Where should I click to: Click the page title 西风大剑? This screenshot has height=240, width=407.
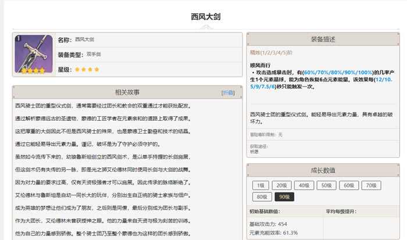pyautogui.click(x=203, y=17)
